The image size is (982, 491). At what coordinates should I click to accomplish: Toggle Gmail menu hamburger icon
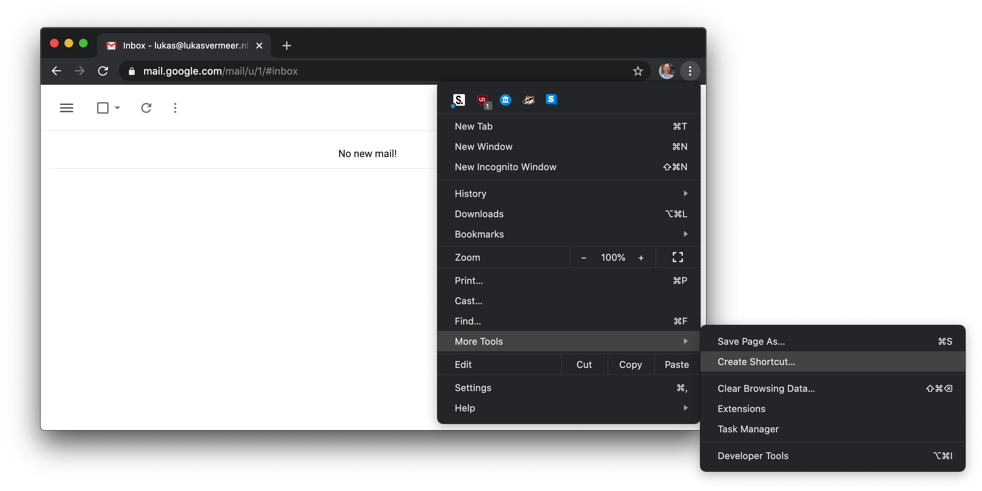coord(67,108)
